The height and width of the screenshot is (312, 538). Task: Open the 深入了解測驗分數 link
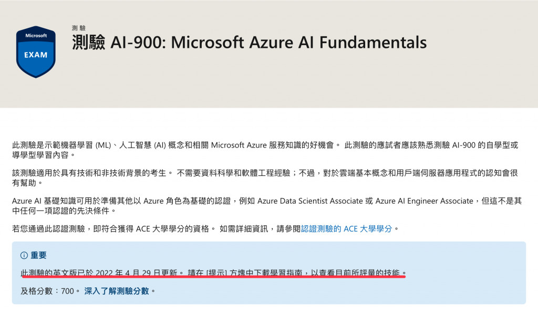pos(117,291)
